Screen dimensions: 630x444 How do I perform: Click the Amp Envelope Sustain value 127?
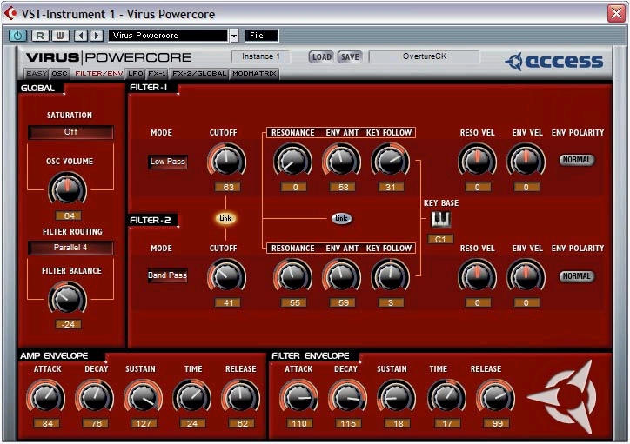[x=144, y=423]
